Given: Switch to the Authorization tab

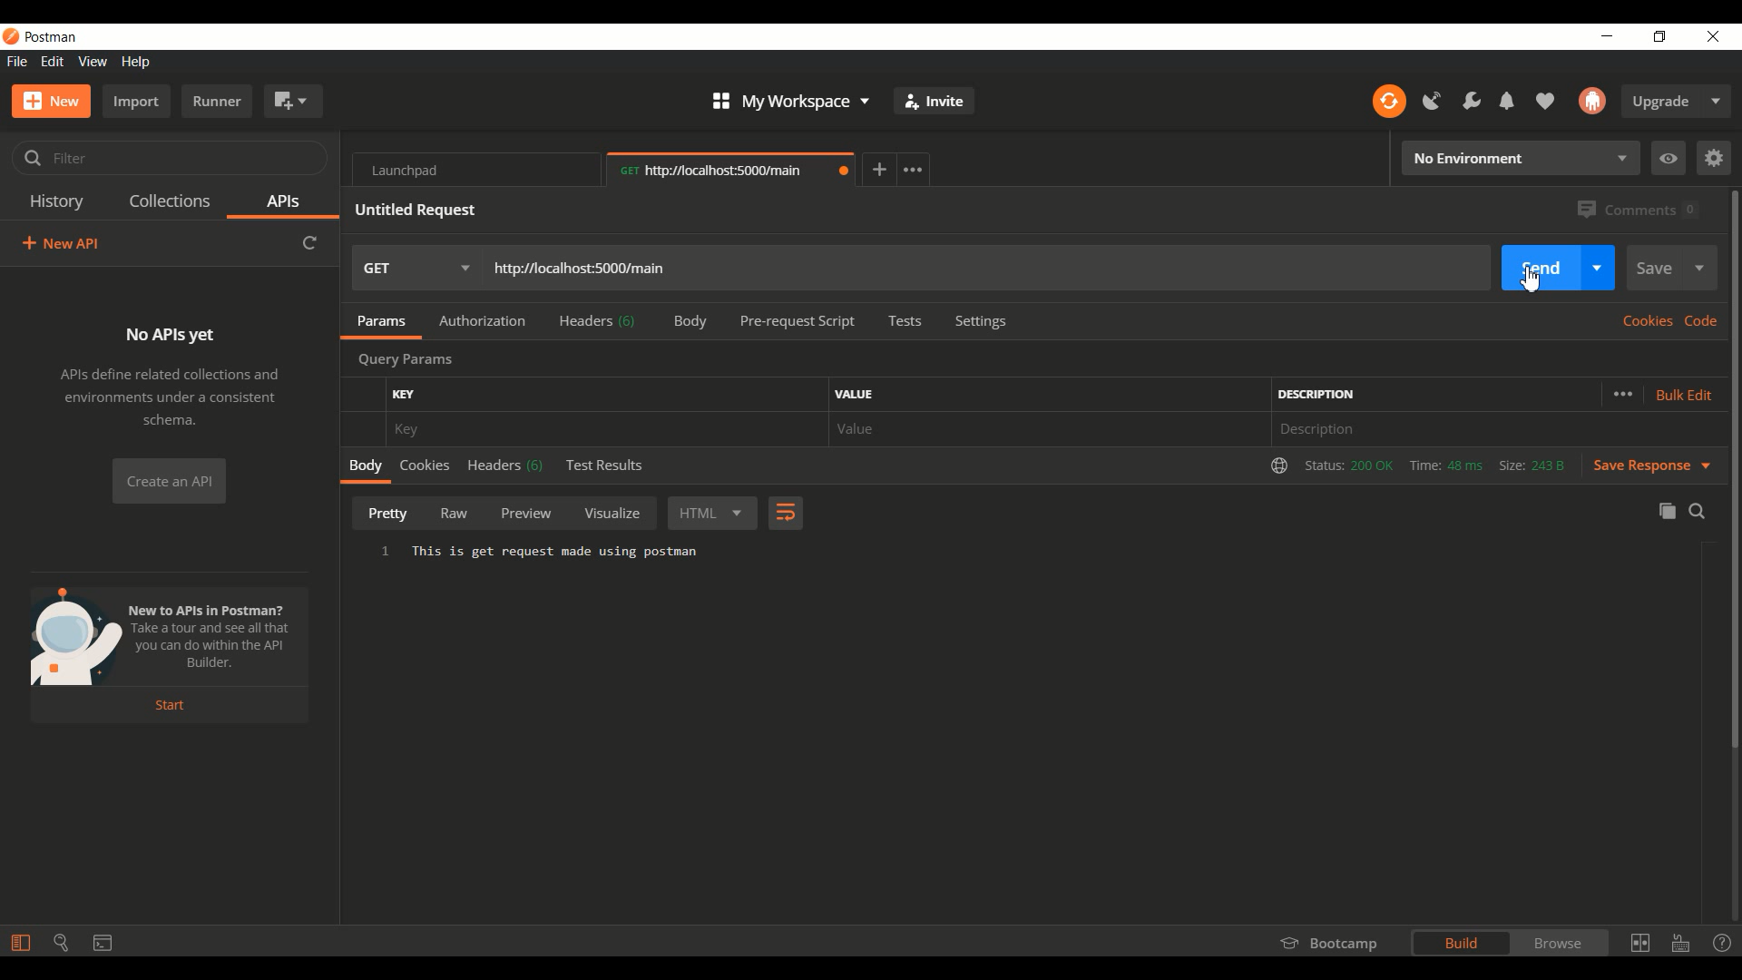Looking at the screenshot, I should click(482, 321).
